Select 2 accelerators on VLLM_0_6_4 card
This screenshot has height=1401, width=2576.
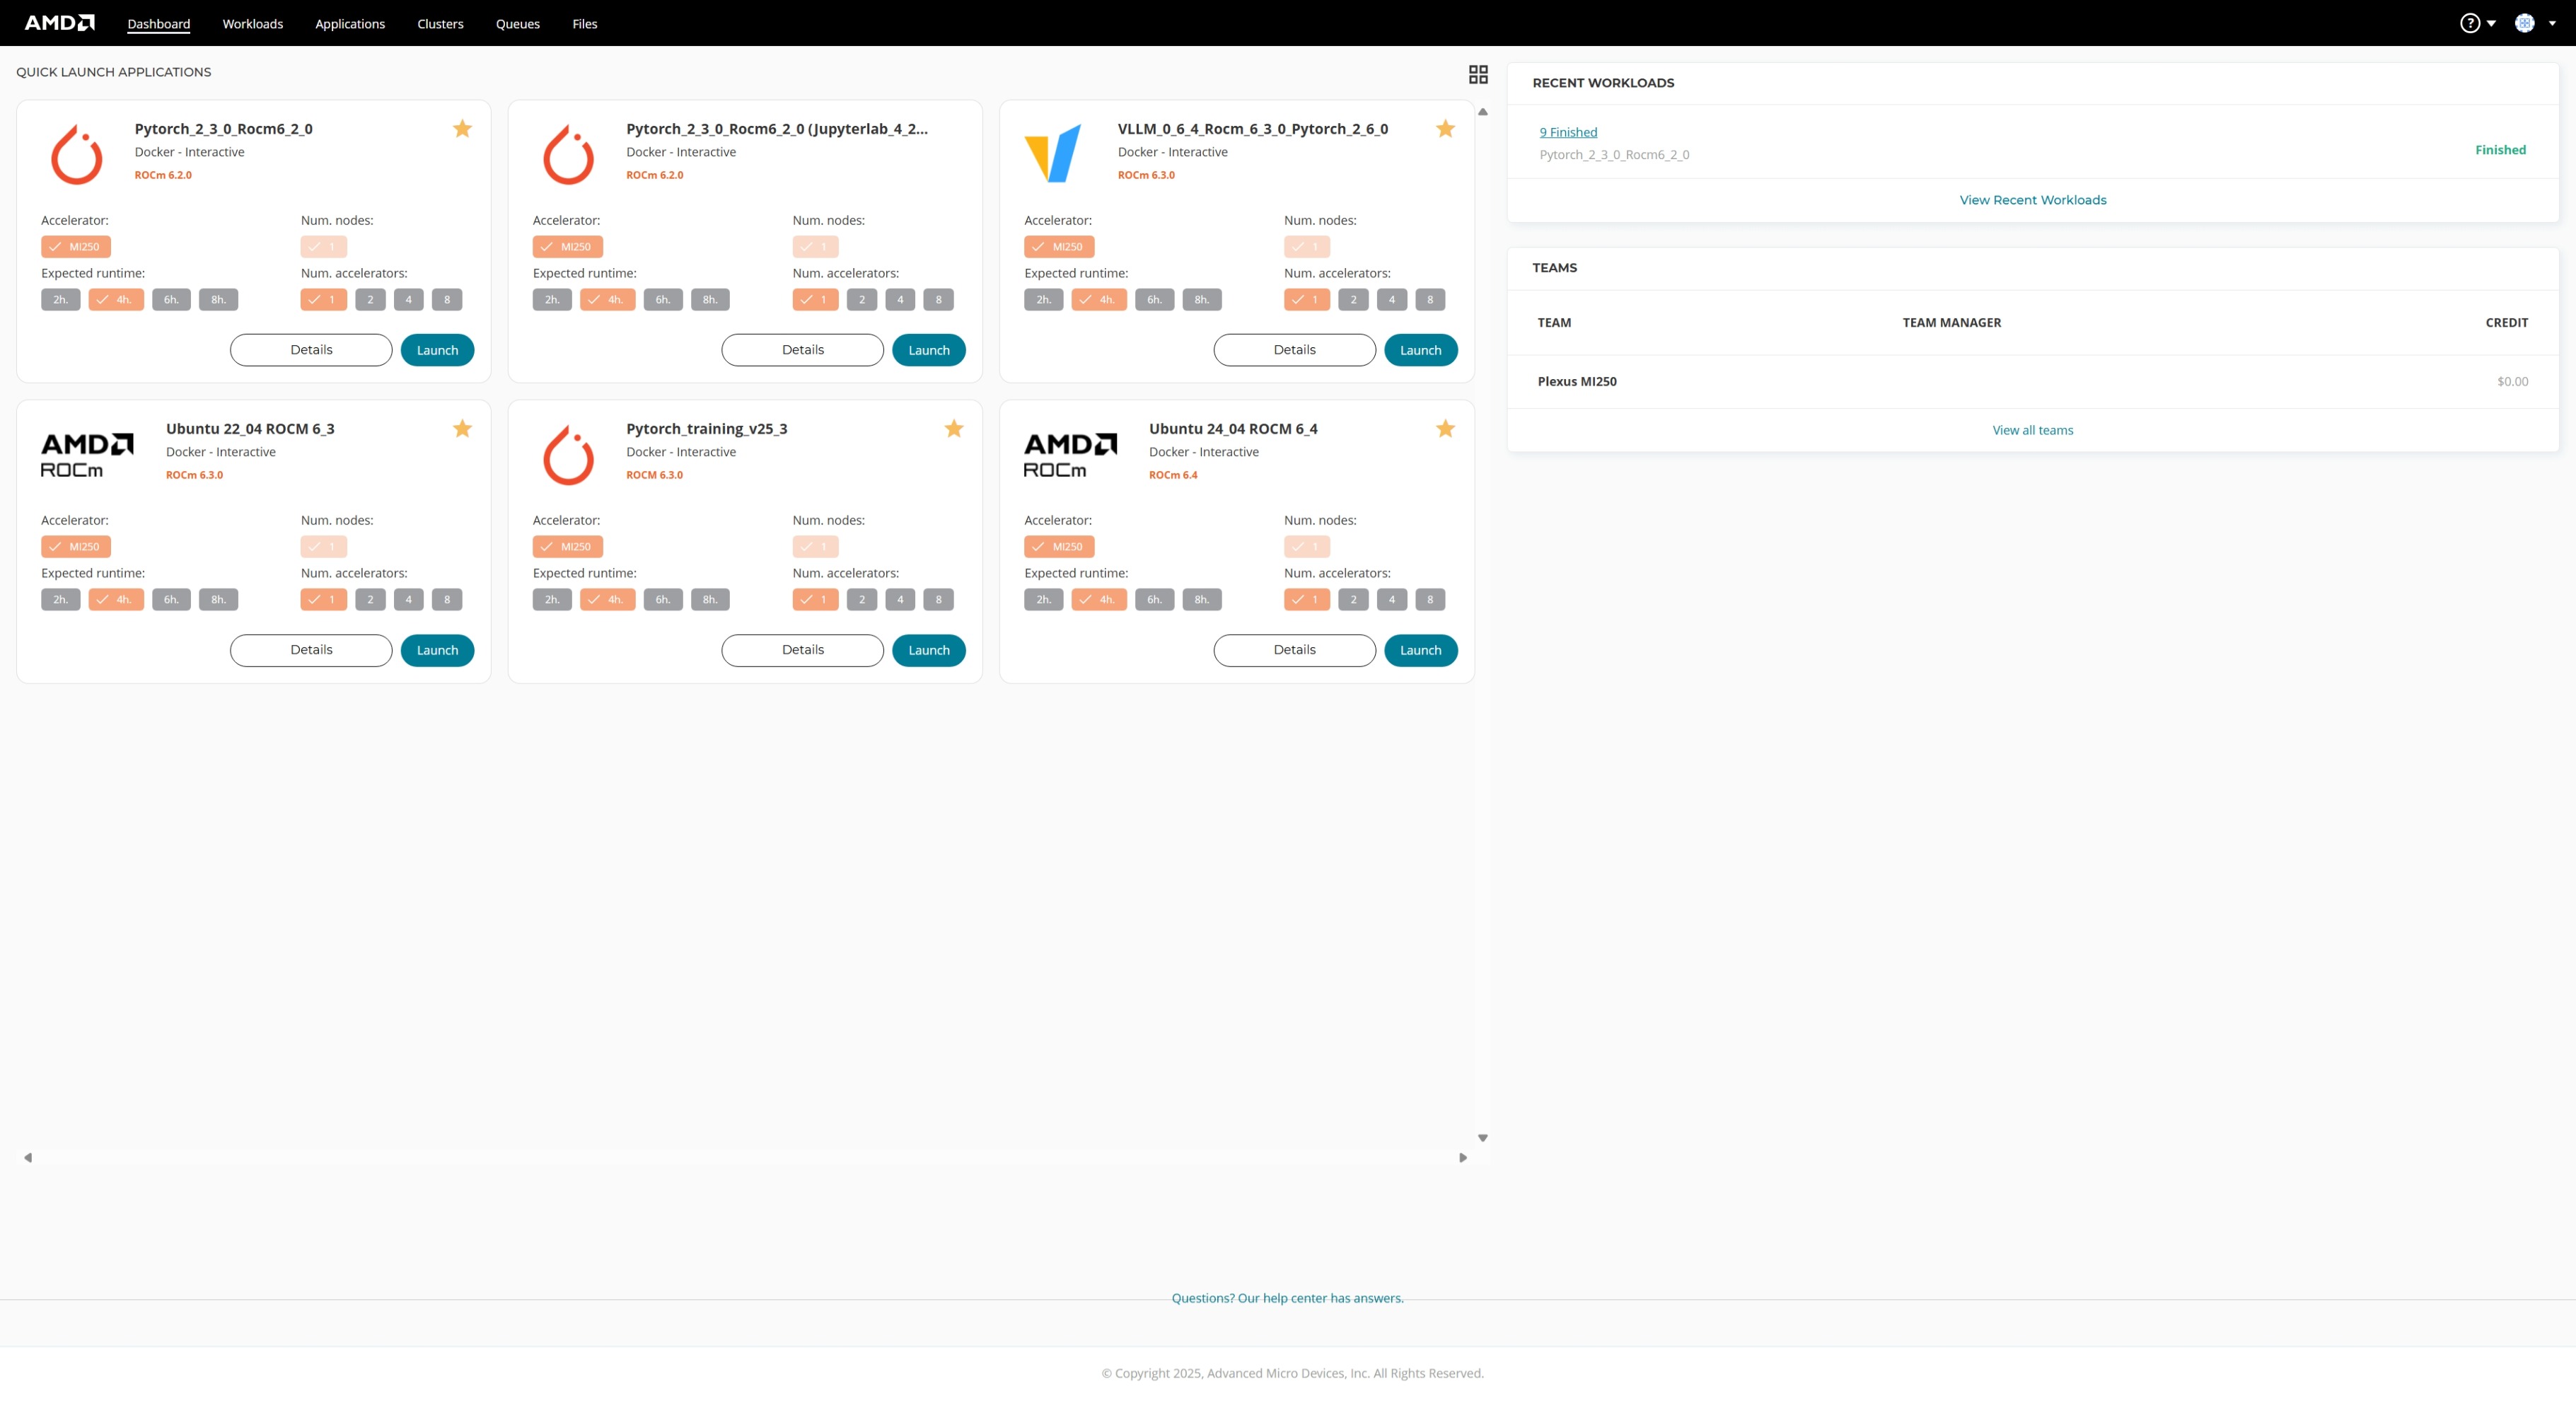1353,299
